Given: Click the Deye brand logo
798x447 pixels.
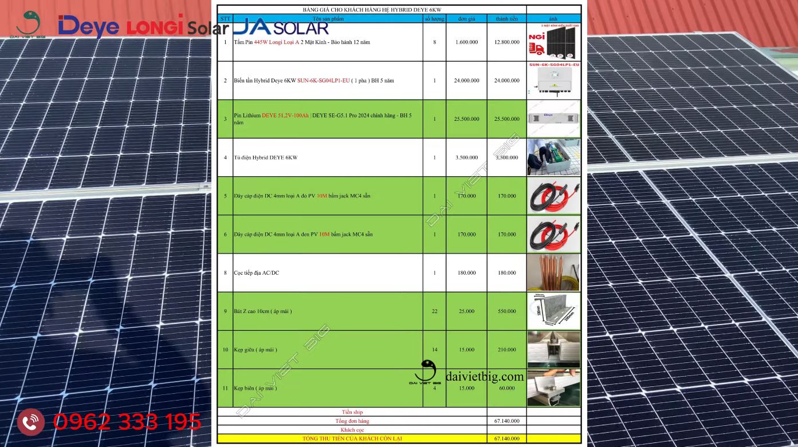Looking at the screenshot, I should pyautogui.click(x=88, y=26).
